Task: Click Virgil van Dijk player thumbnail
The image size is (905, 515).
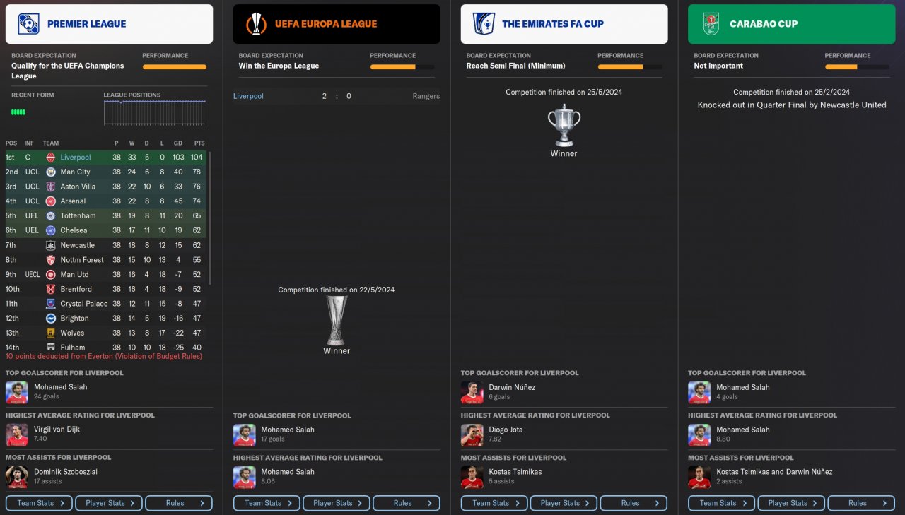Action: (x=17, y=434)
